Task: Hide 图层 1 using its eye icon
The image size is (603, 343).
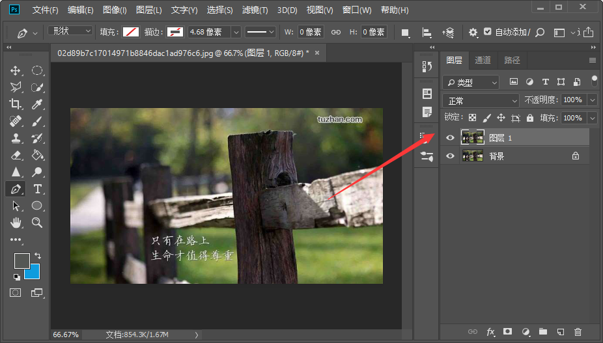Action: (x=449, y=138)
